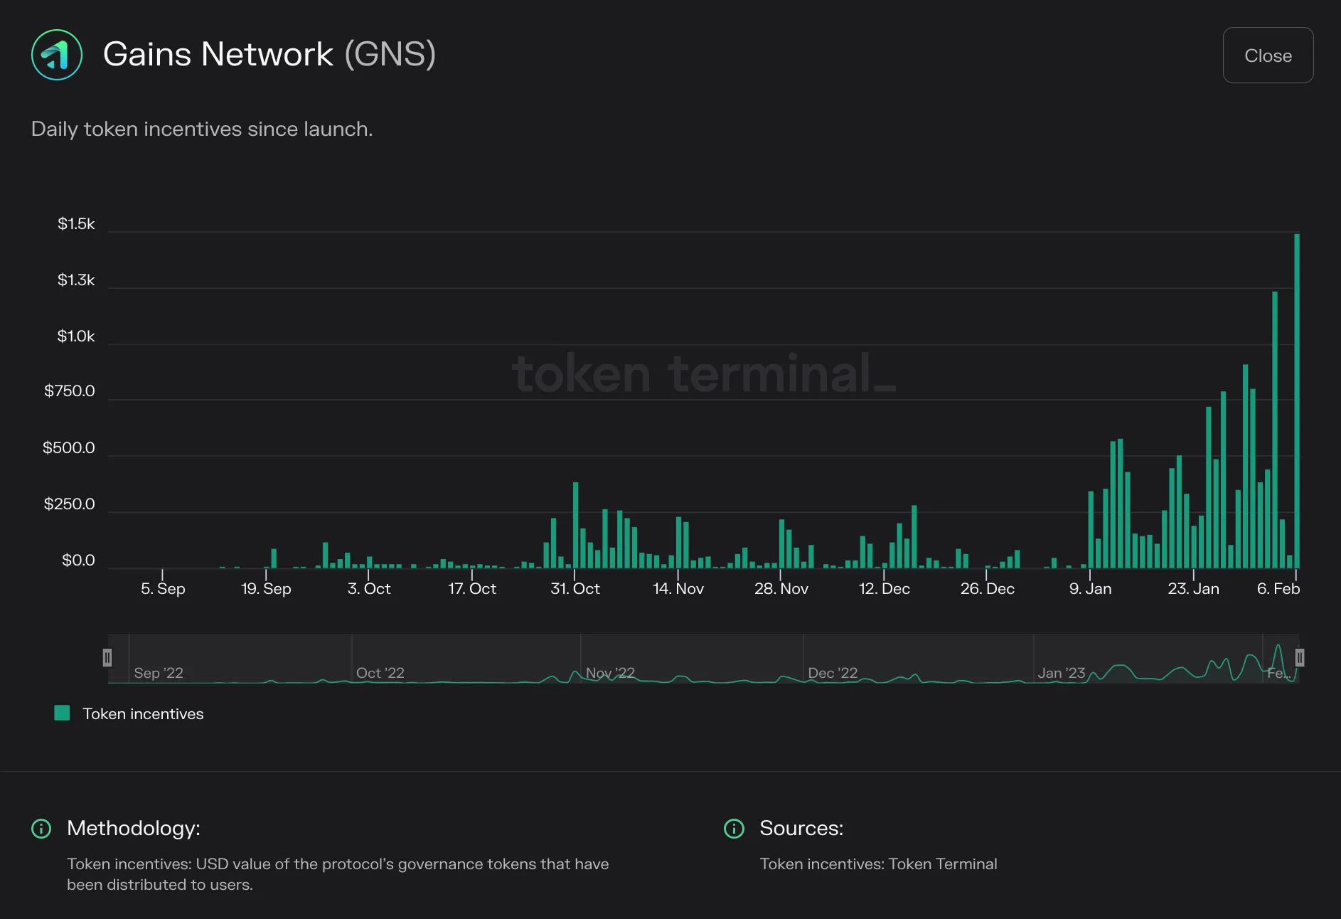The height and width of the screenshot is (919, 1341).
Task: Click the Methodology info icon
Action: point(41,829)
